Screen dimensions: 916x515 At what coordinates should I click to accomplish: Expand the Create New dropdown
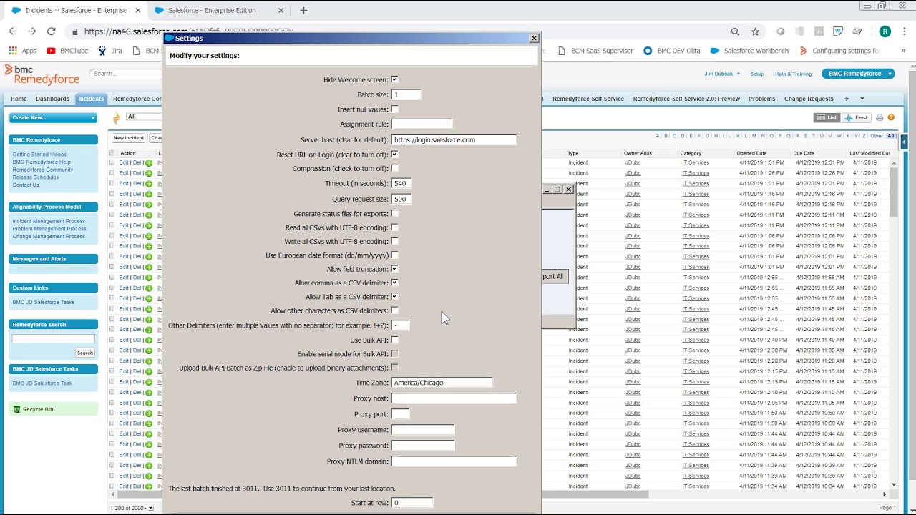pos(53,117)
